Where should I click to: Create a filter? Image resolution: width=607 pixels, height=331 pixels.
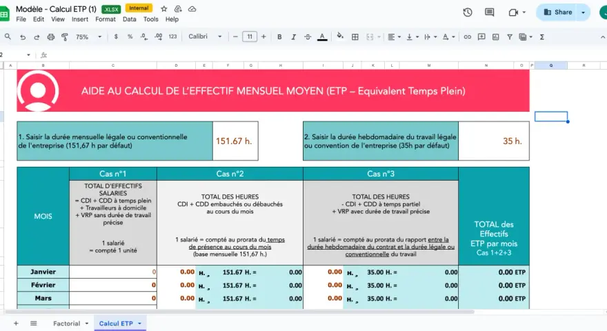[510, 37]
